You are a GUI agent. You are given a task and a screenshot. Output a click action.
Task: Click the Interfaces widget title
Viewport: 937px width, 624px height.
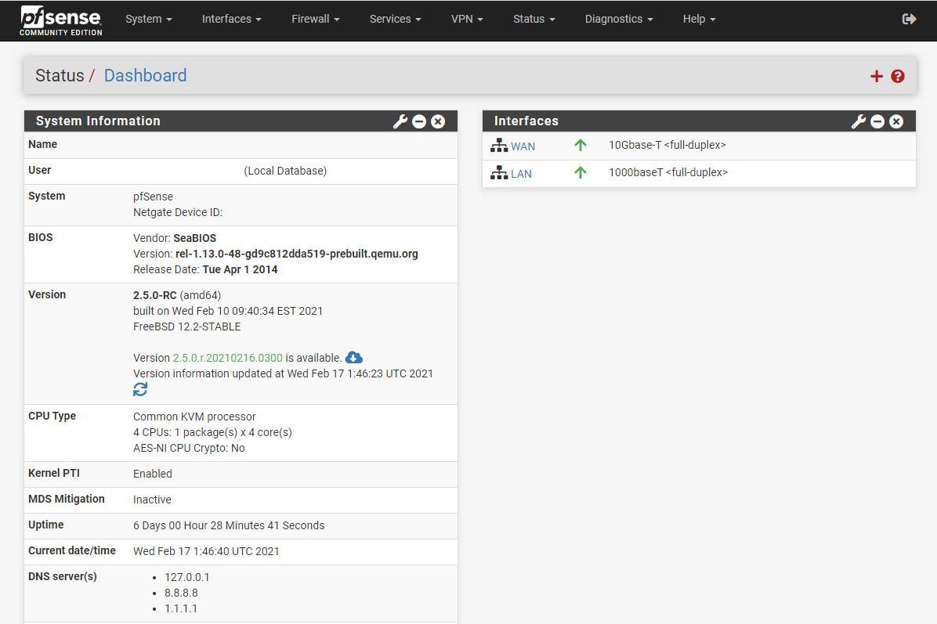point(526,121)
